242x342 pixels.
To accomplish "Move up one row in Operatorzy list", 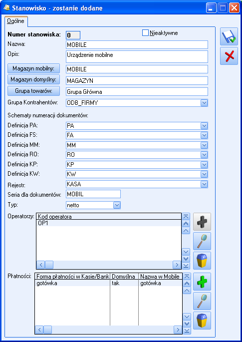I will tap(186, 230).
